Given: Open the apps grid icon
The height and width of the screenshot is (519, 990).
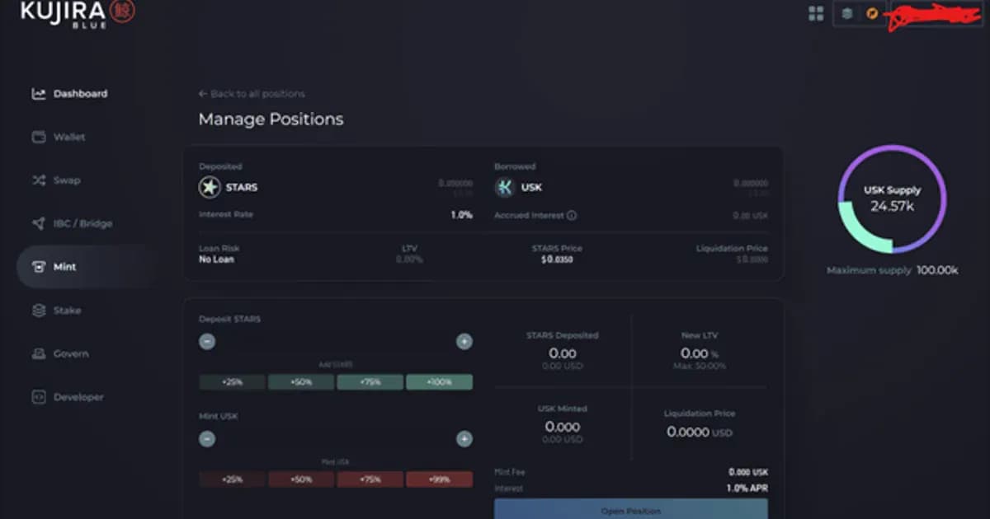Looking at the screenshot, I should point(816,13).
